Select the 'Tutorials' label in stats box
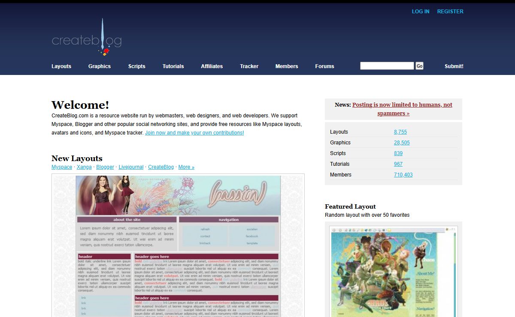Viewport: 515px width, 317px height. point(340,164)
